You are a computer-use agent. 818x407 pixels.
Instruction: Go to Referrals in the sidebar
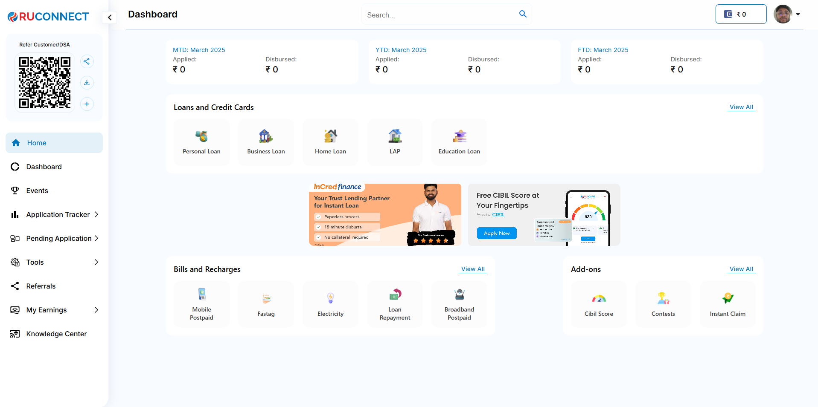pyautogui.click(x=41, y=286)
